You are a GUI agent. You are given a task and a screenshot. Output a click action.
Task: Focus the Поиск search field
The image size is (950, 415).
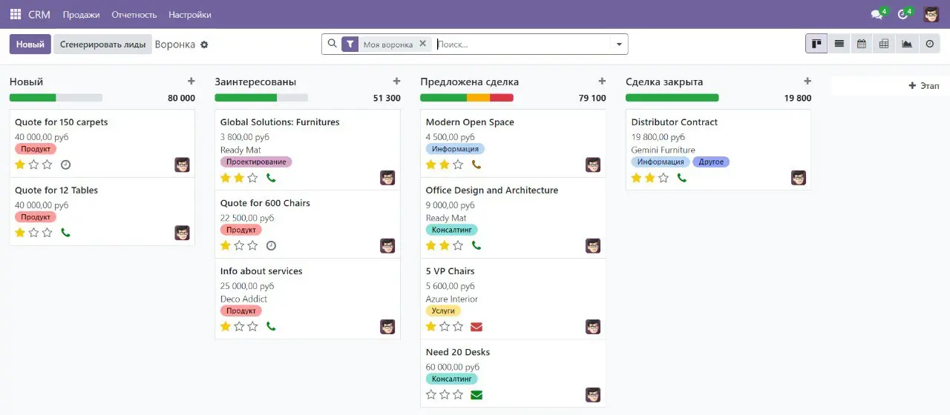pos(523,44)
